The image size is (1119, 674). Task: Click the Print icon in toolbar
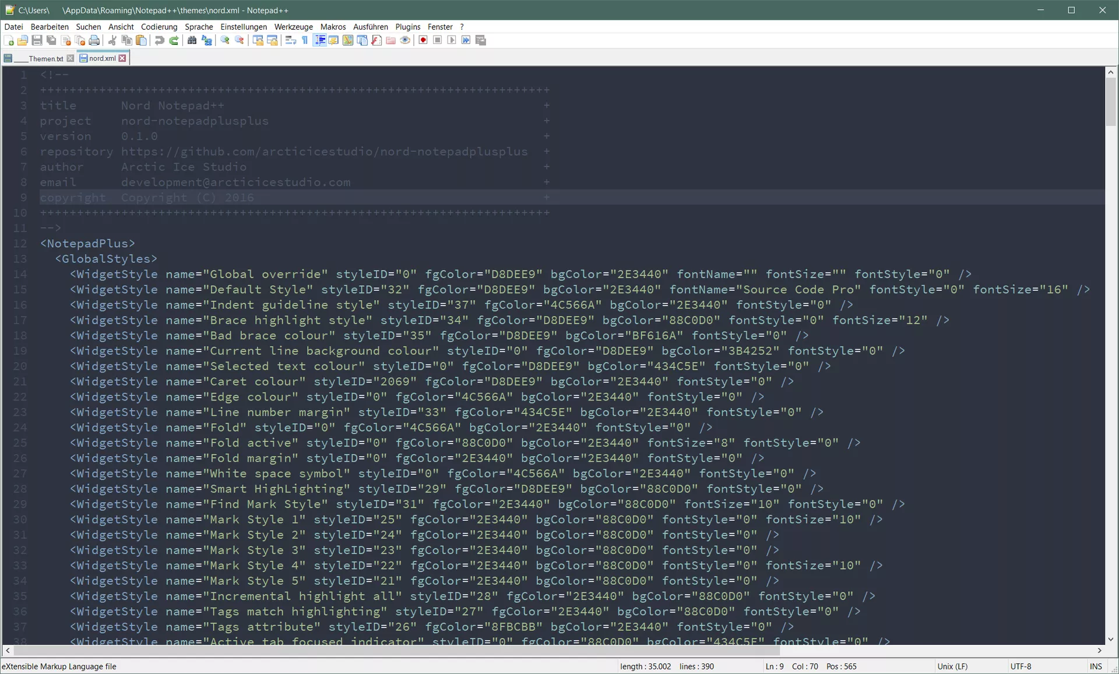(94, 40)
